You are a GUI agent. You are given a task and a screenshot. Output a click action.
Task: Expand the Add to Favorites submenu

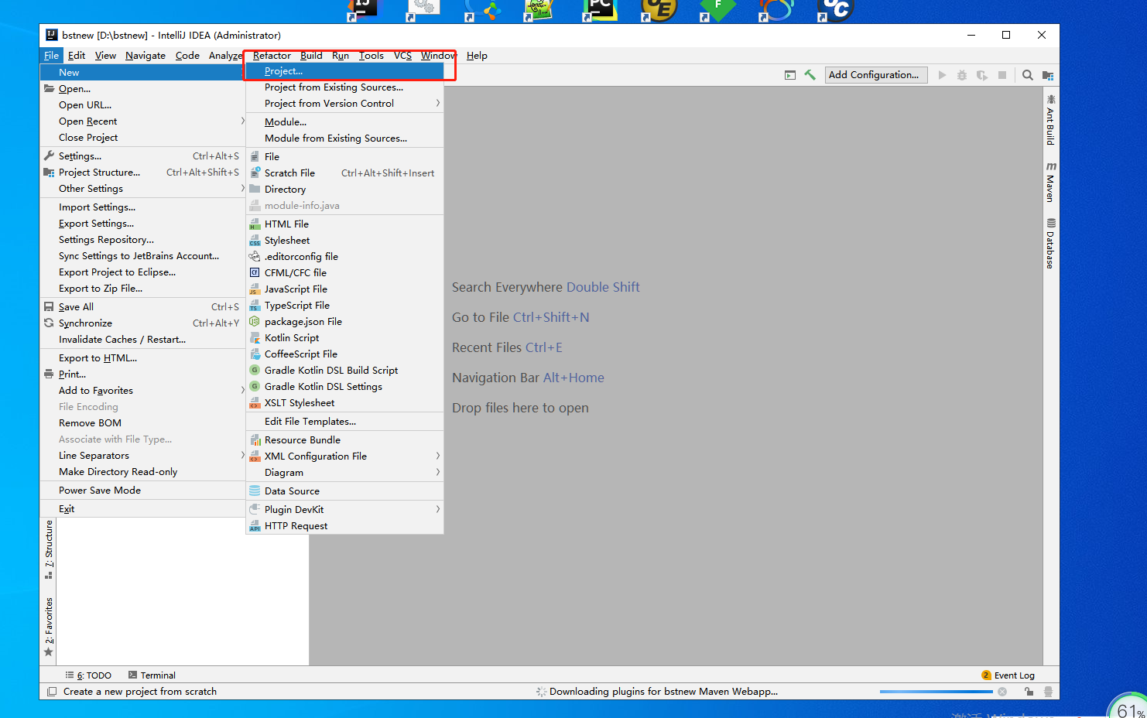(x=142, y=391)
